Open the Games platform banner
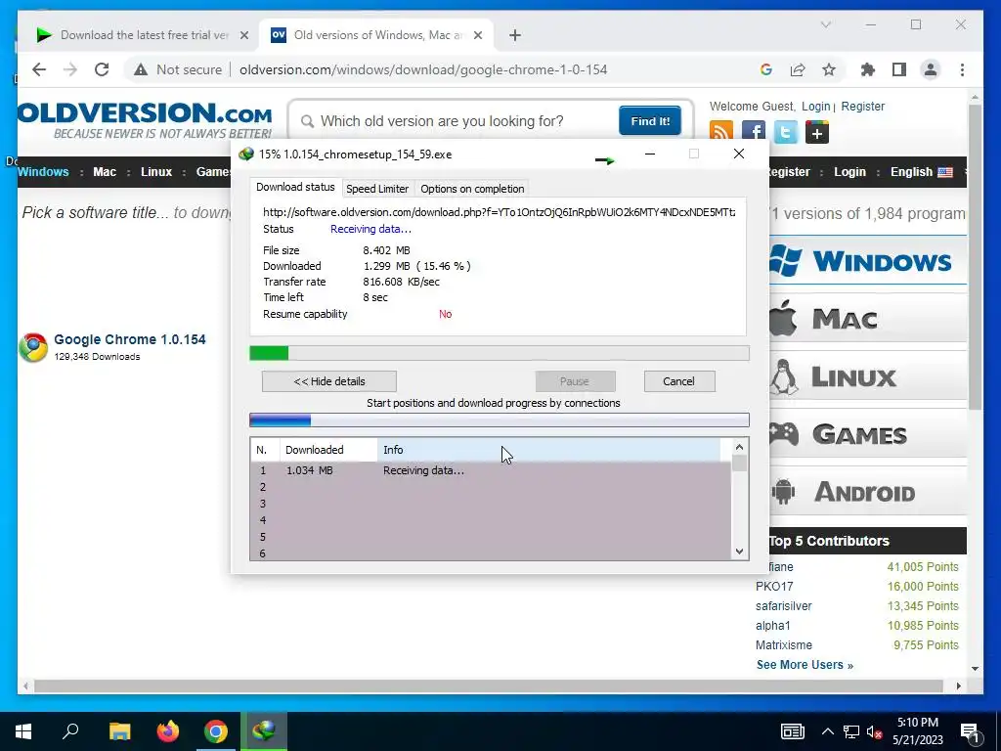 867,434
